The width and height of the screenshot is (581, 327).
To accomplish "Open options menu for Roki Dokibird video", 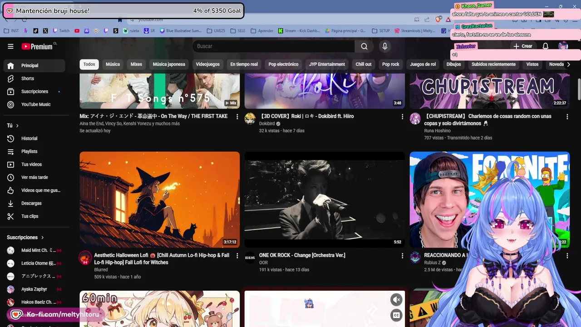I will 402,117.
